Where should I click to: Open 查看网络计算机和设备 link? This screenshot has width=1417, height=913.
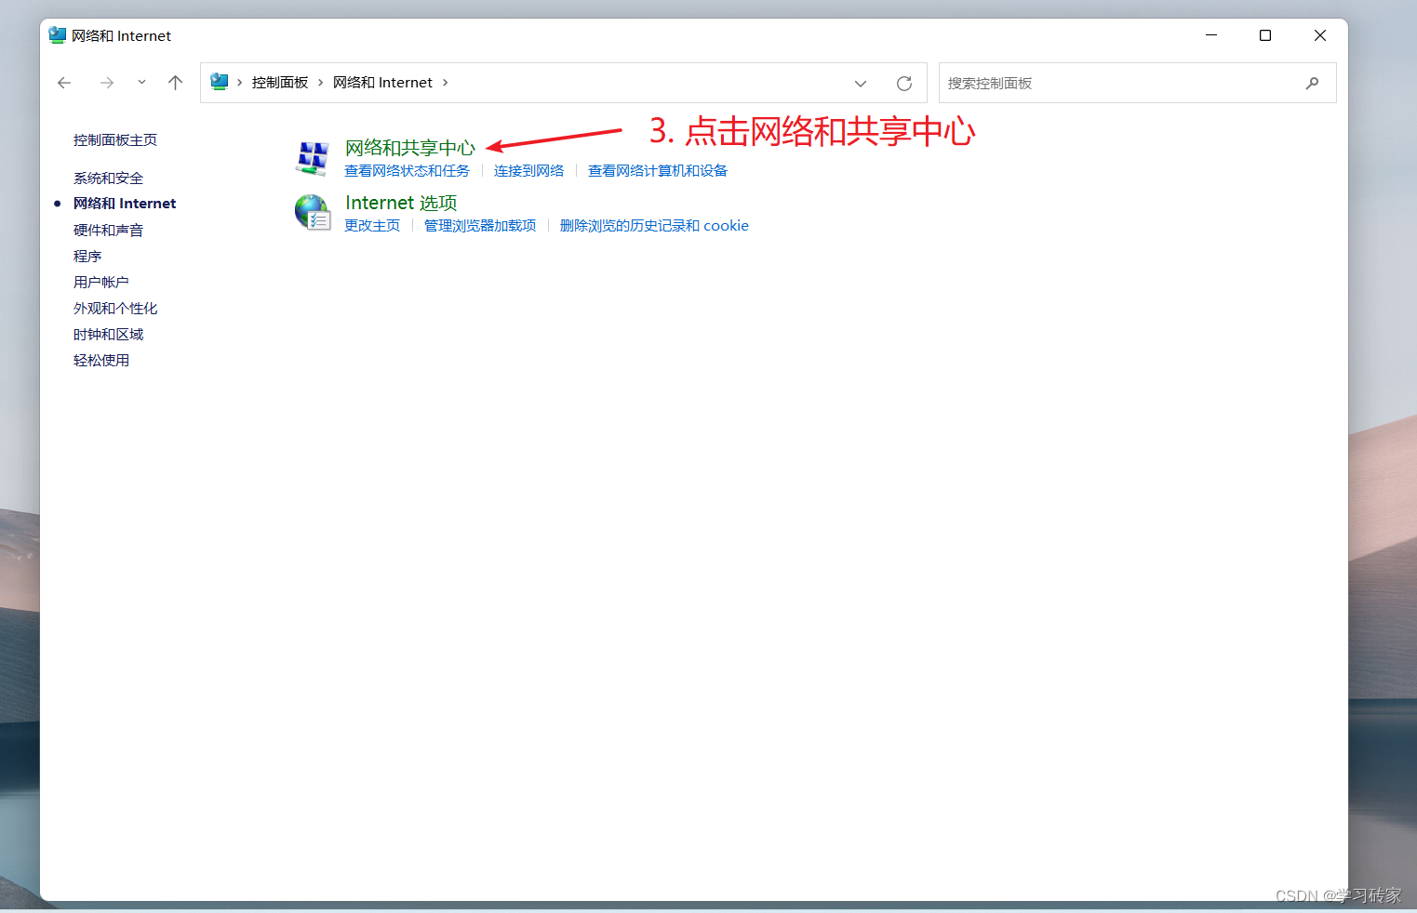[x=658, y=171]
